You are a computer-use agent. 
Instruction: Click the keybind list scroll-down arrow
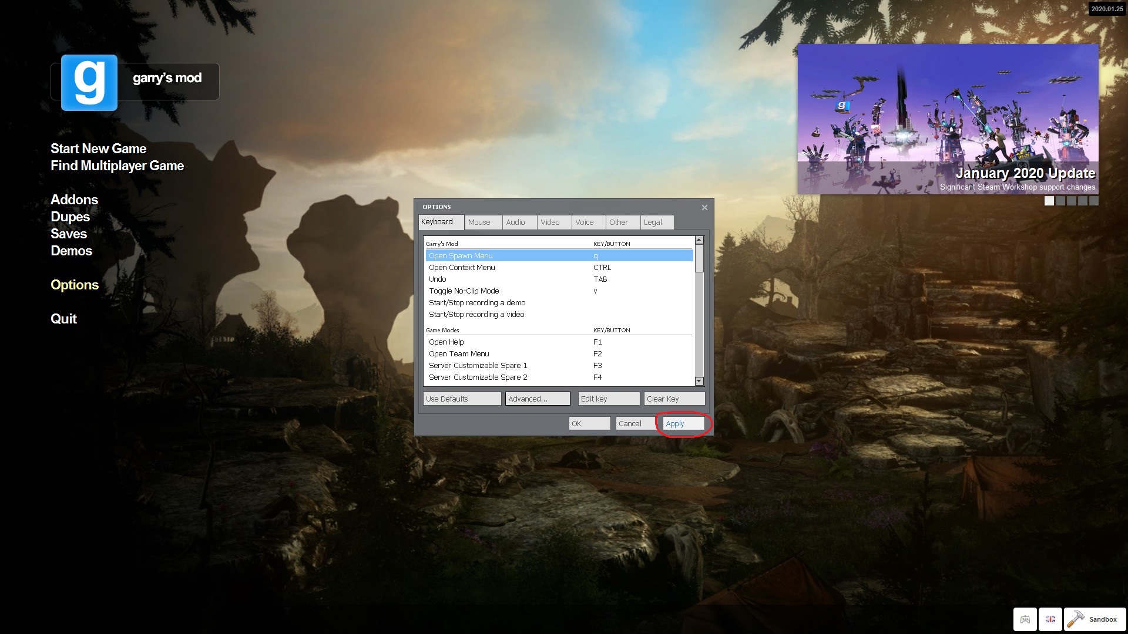(699, 381)
